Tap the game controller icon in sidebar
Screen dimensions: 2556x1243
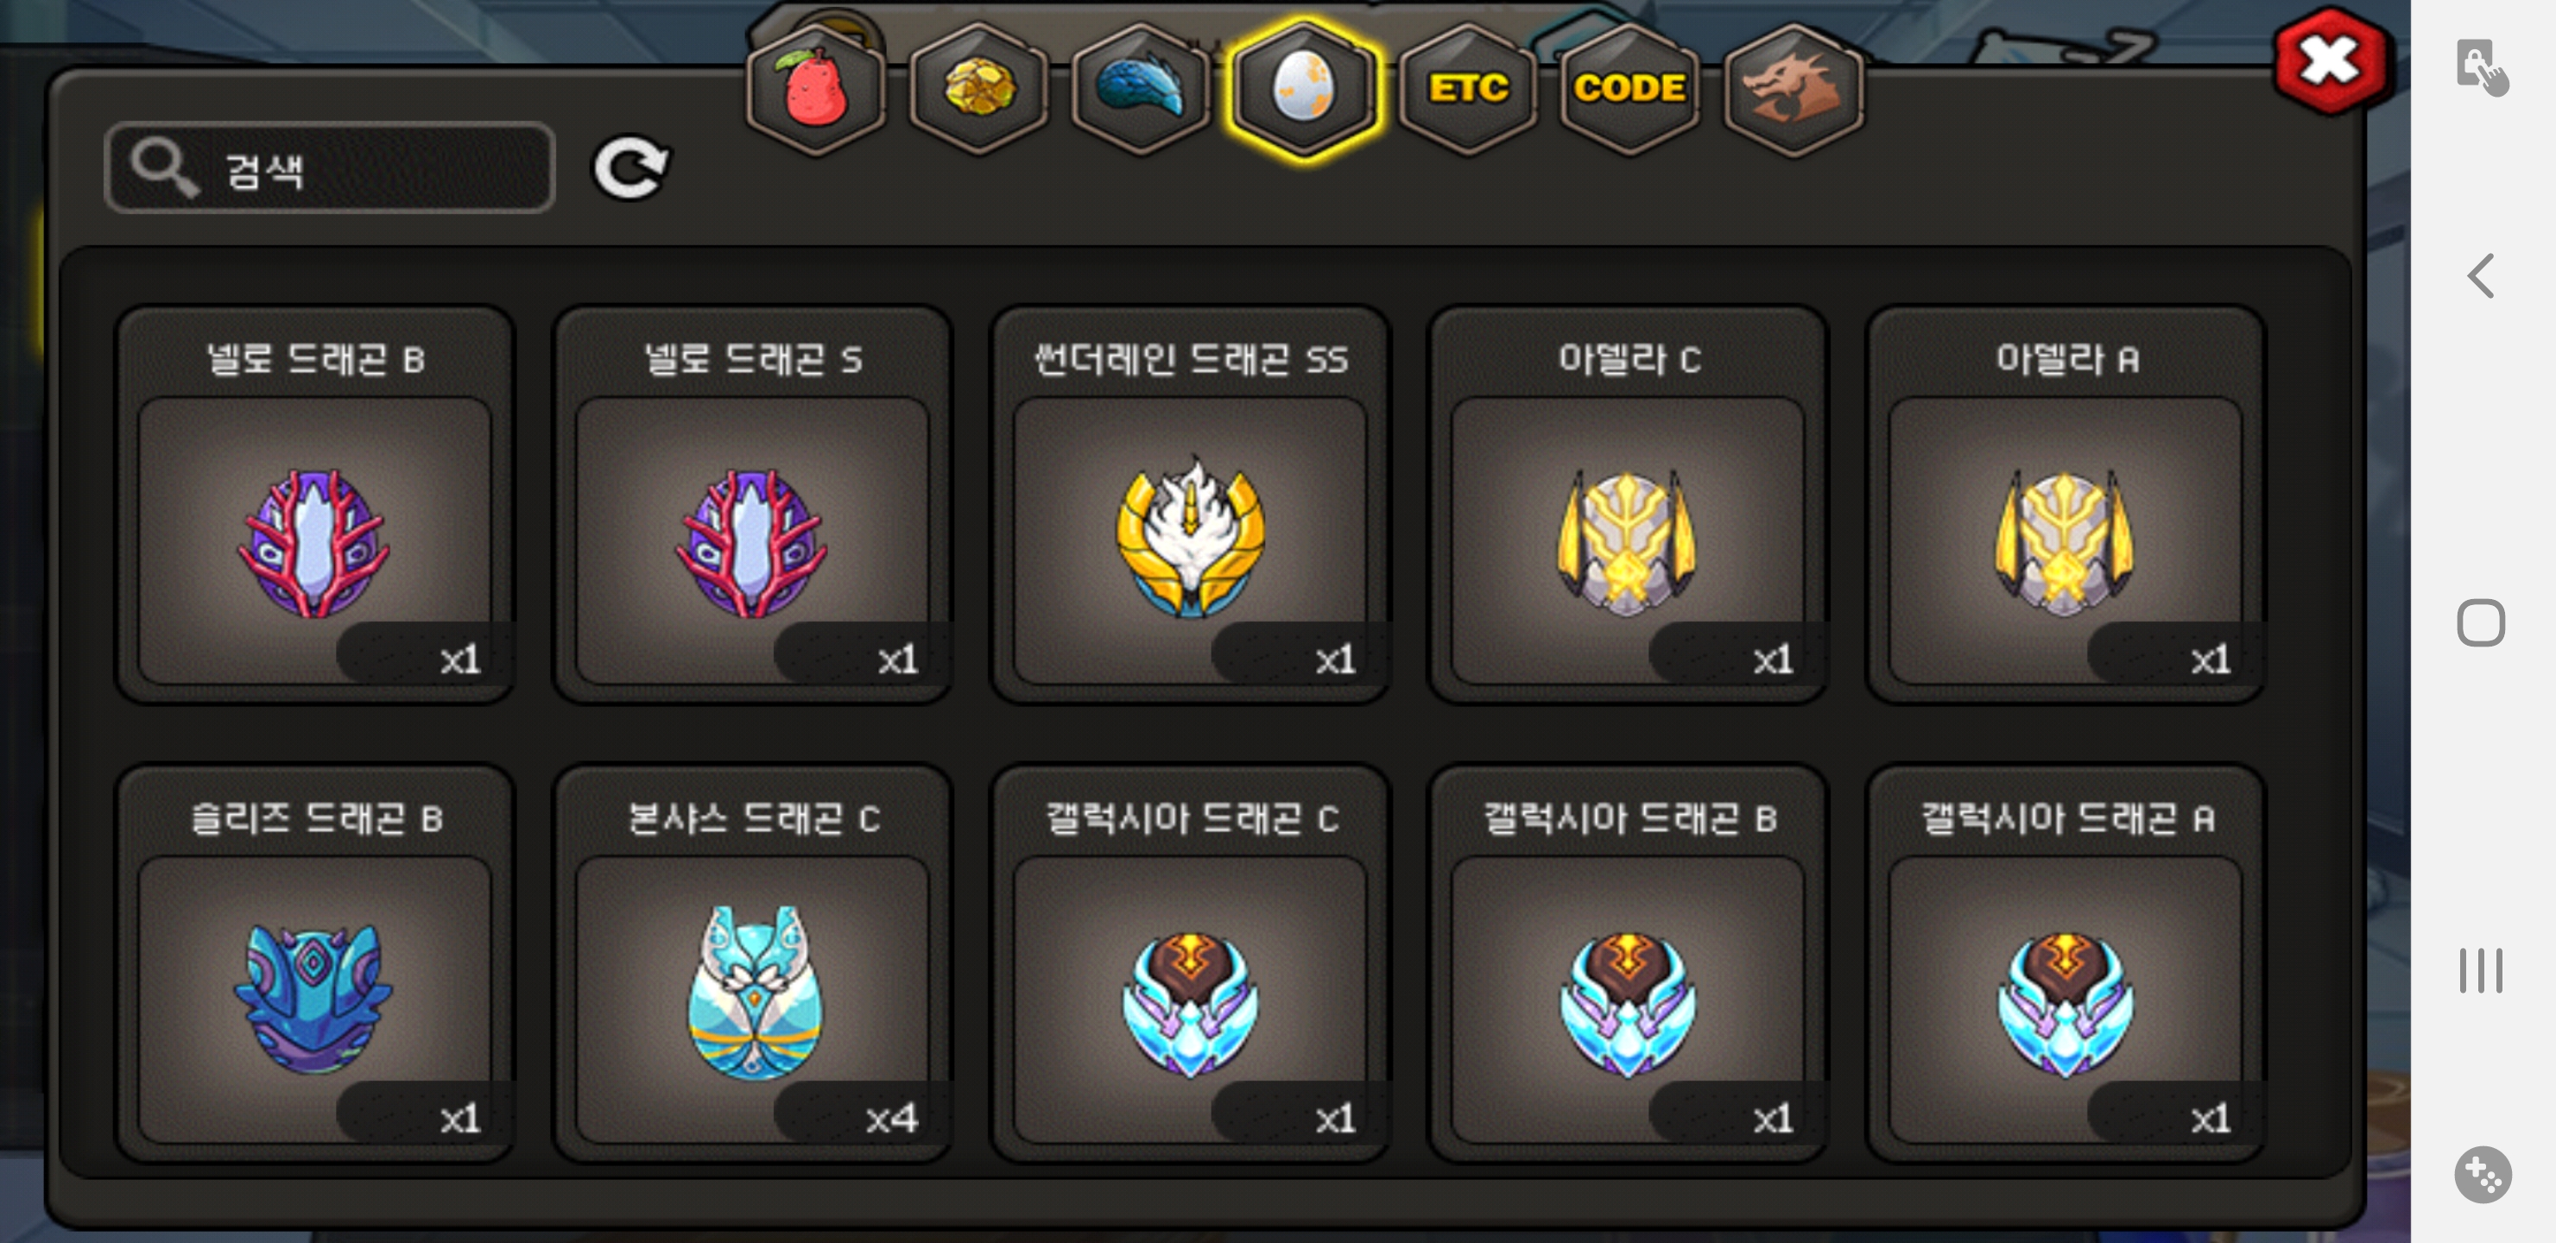pyautogui.click(x=2483, y=1175)
